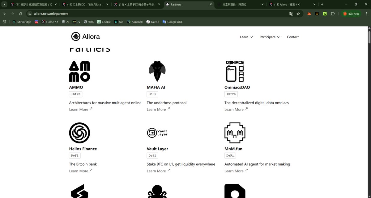Open a new tab with the plus button
Screen dimensions: 371x198
(322, 4)
